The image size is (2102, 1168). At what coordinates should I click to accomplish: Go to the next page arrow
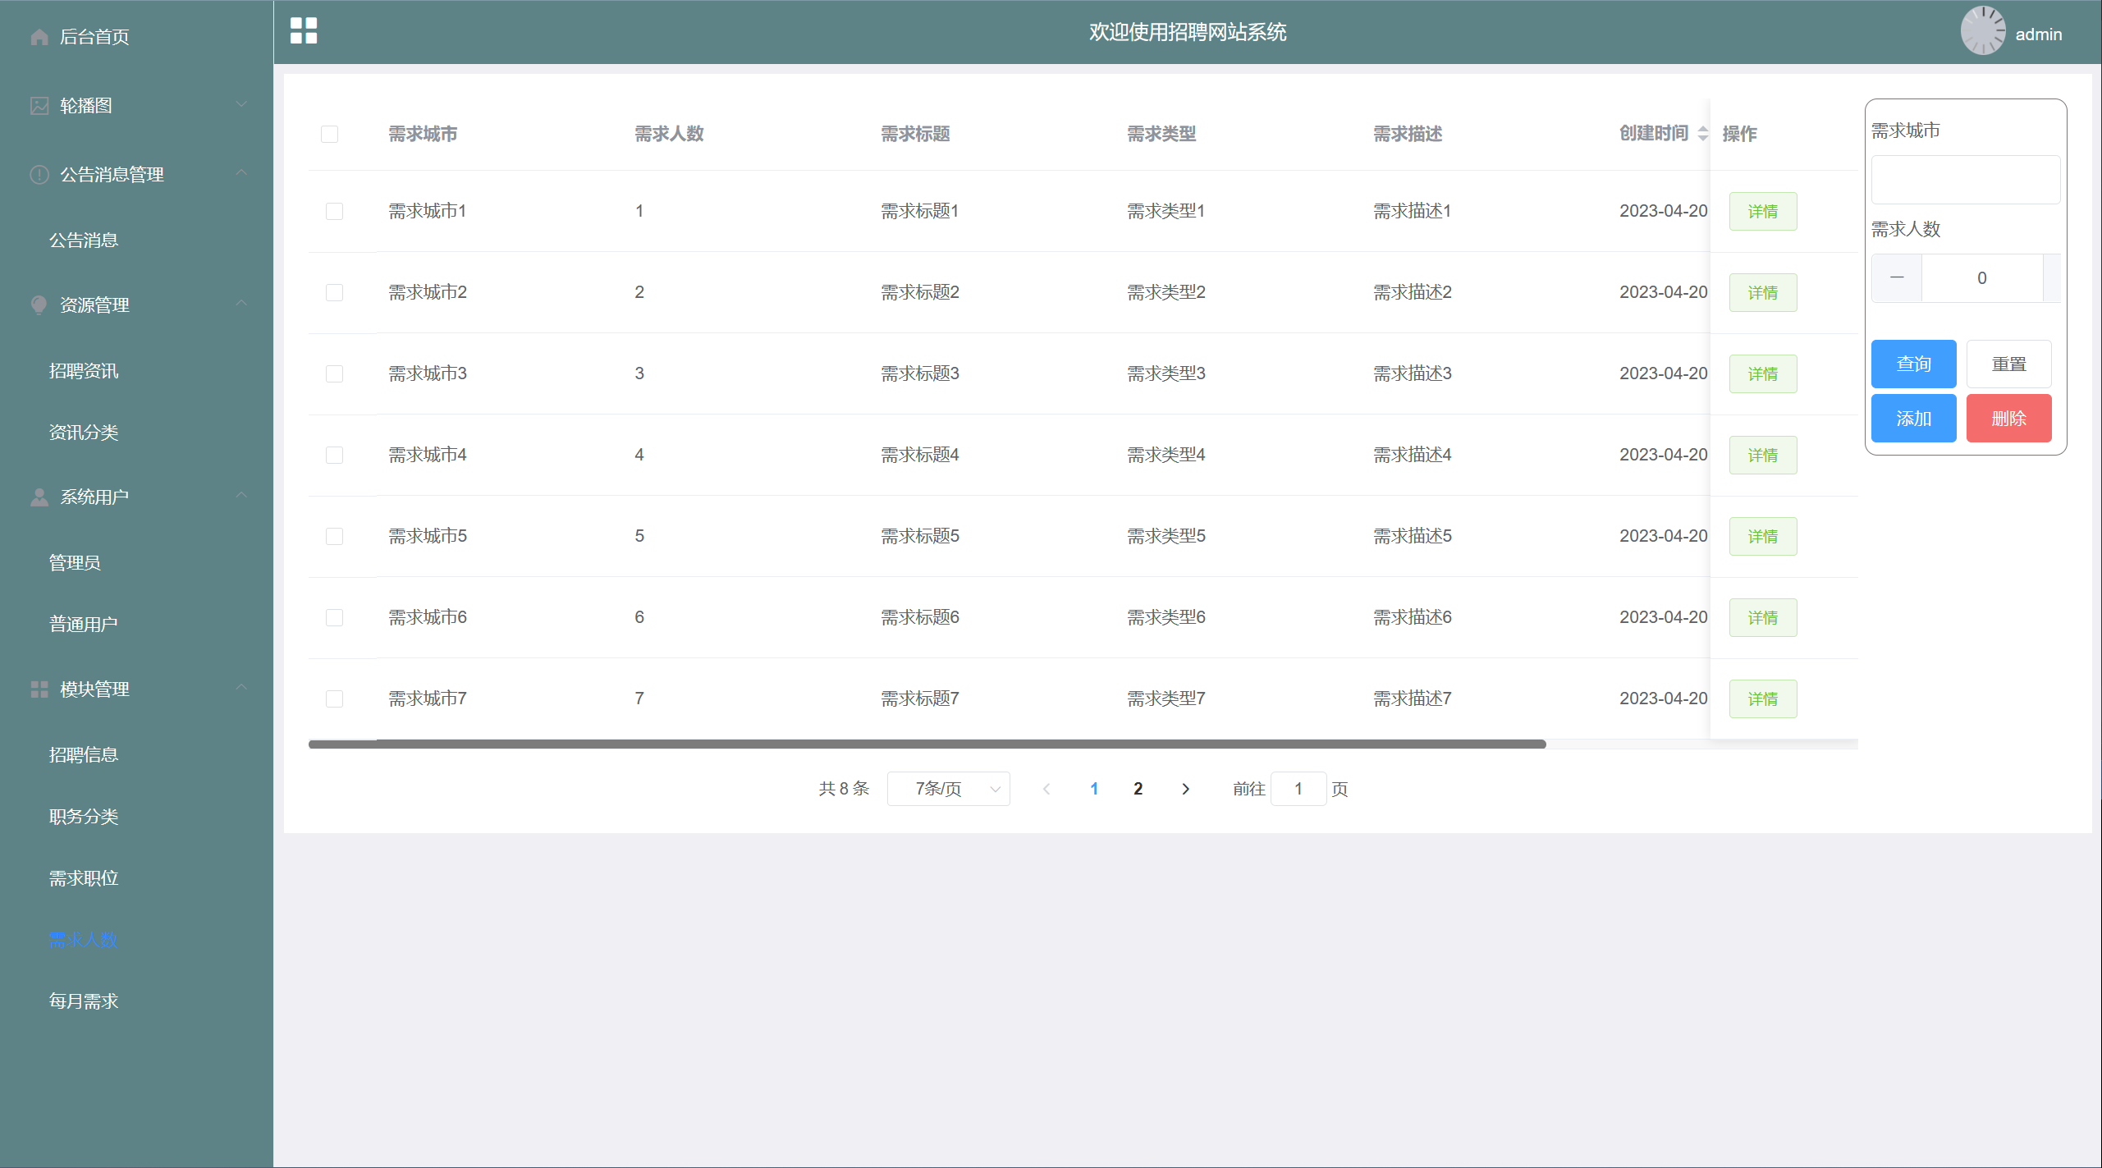[1185, 789]
